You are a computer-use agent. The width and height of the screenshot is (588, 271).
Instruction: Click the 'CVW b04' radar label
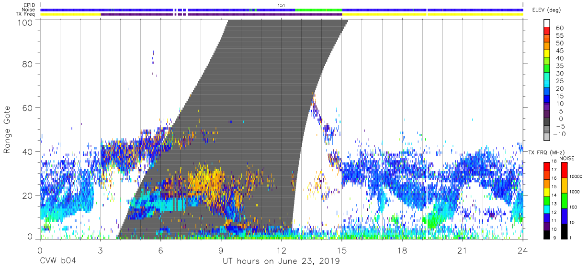pos(58,261)
